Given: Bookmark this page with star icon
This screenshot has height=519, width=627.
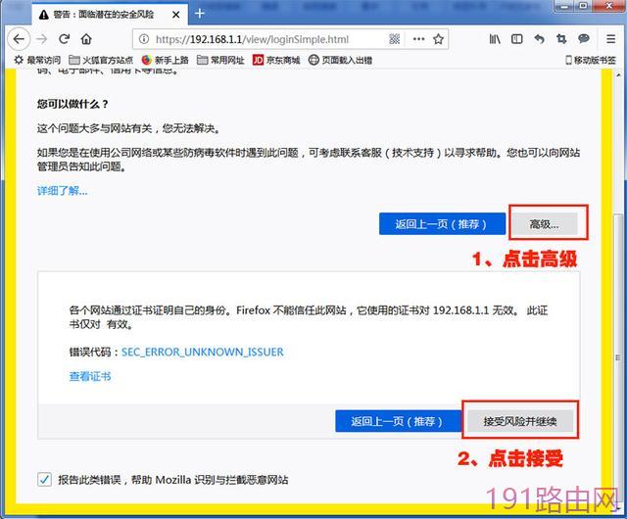Looking at the screenshot, I should tap(438, 39).
